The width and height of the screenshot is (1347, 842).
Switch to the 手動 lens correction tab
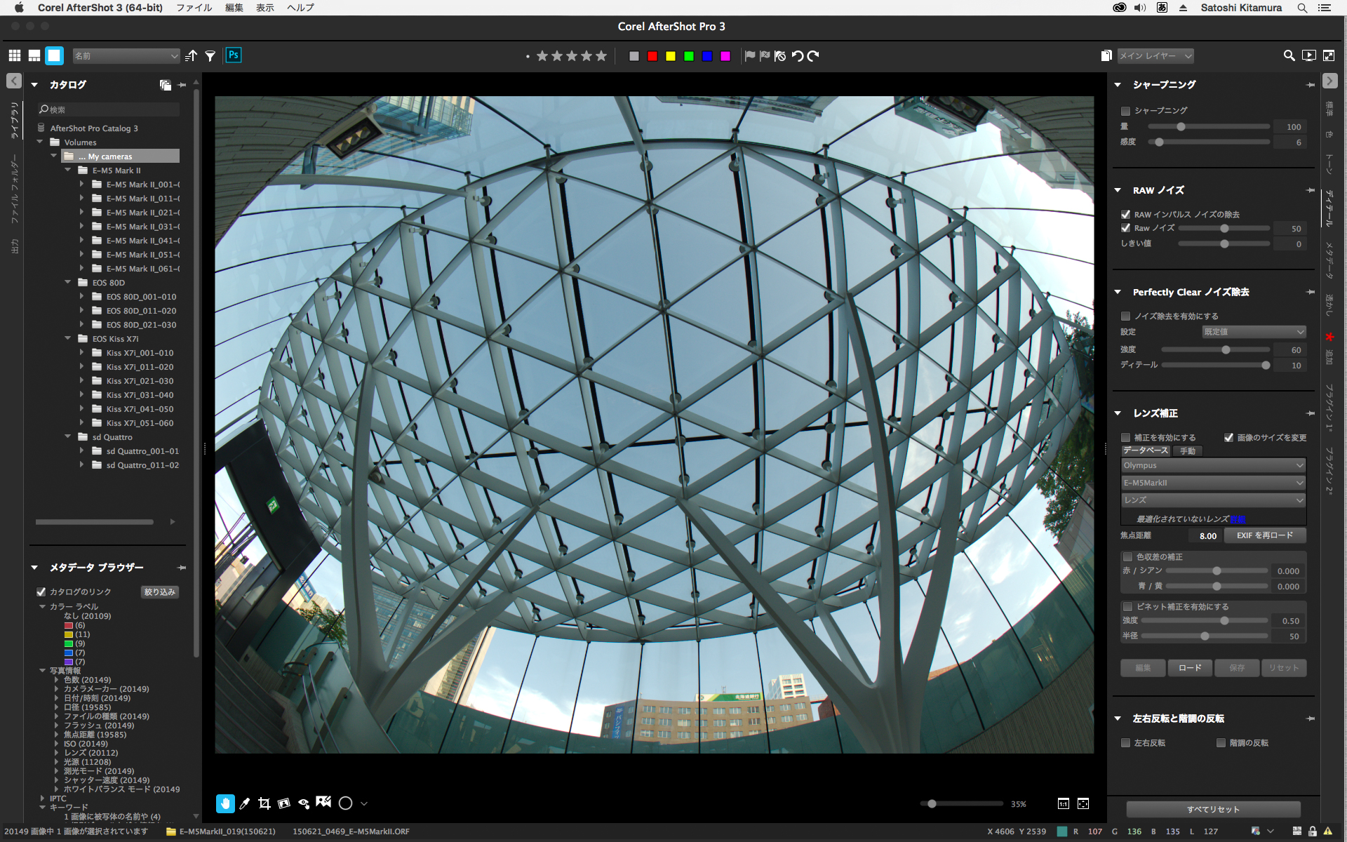1187,451
